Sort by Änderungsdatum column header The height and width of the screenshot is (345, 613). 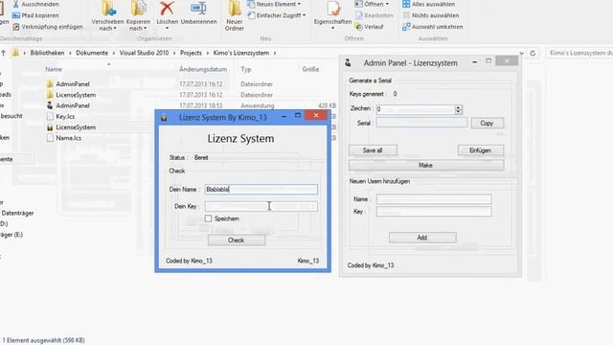pos(203,69)
